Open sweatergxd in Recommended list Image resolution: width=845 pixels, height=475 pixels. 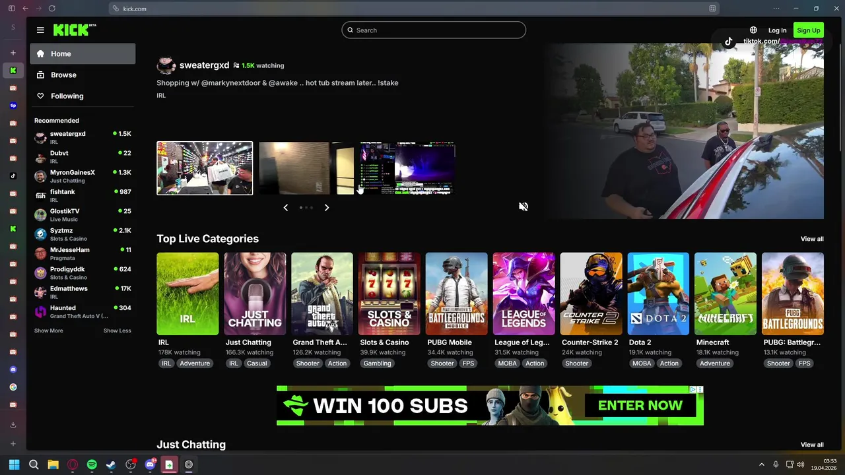pos(83,137)
